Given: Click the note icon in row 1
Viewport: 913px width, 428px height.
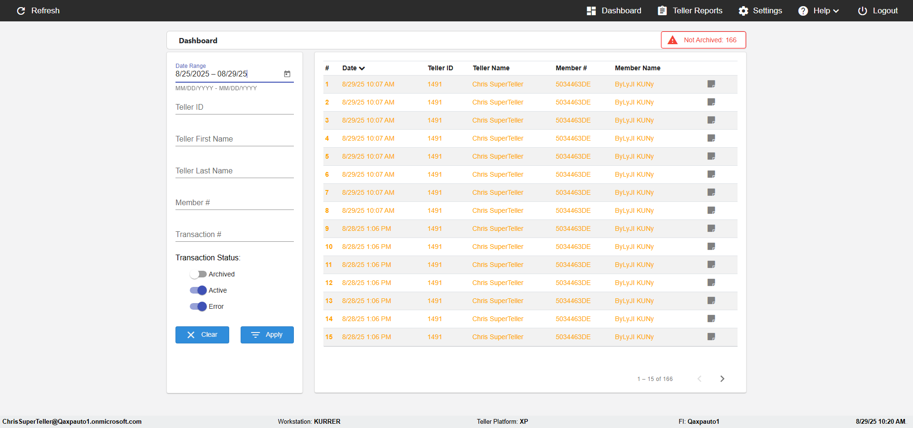Looking at the screenshot, I should tap(711, 84).
